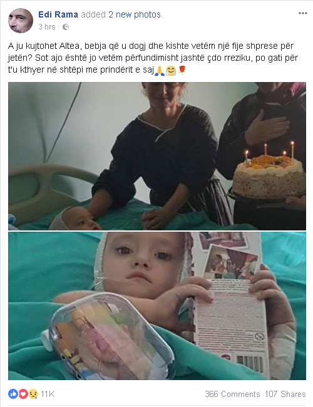
Task: Click the blue Like reaction icon
Action: (x=13, y=394)
